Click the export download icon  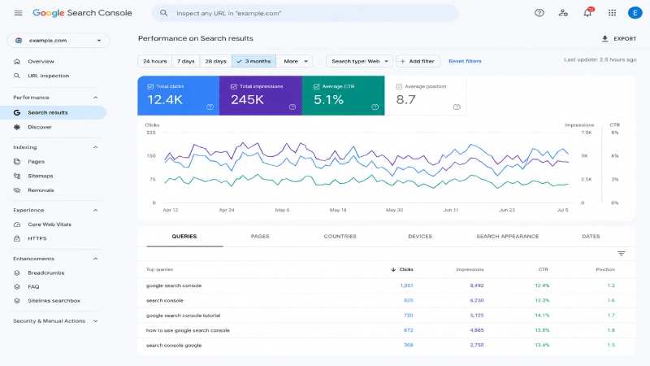(604, 38)
